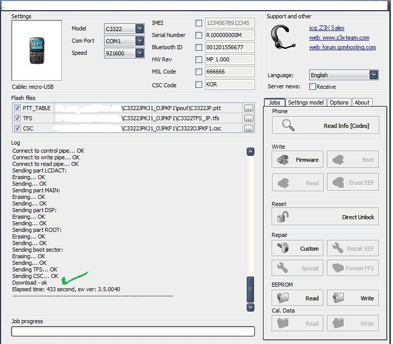Browse for the PTT_TABLE file
This screenshot has height=344, width=393.
tap(249, 108)
